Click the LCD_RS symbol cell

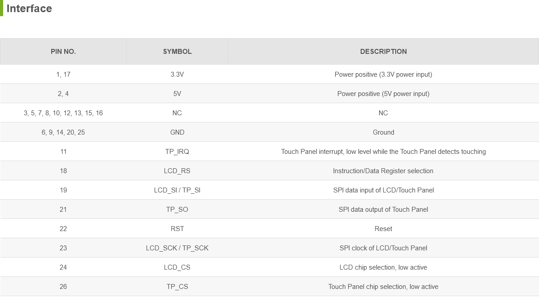(x=177, y=171)
